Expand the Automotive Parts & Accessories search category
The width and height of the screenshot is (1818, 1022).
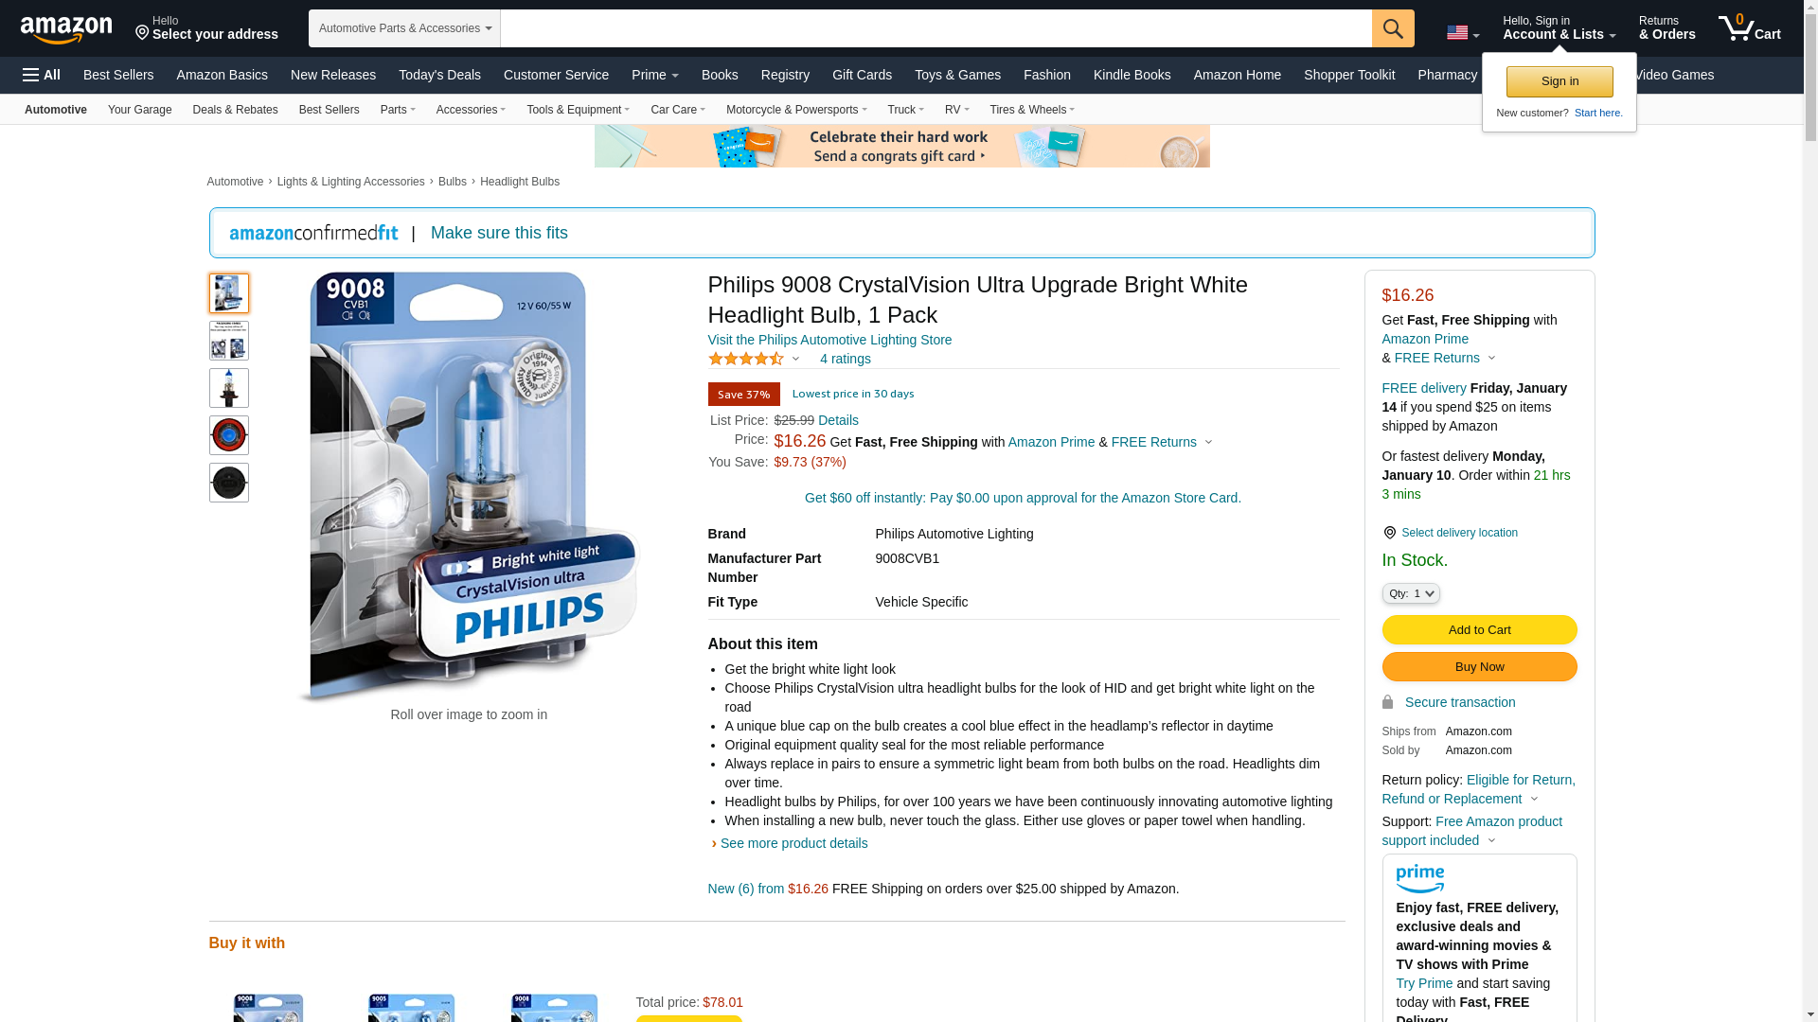(x=404, y=28)
